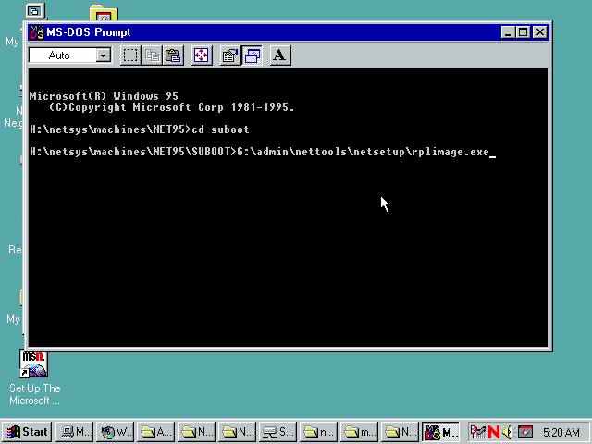Click the Copyright Microsoft Corp line
Screen dimensions: 592x444
click(172, 107)
